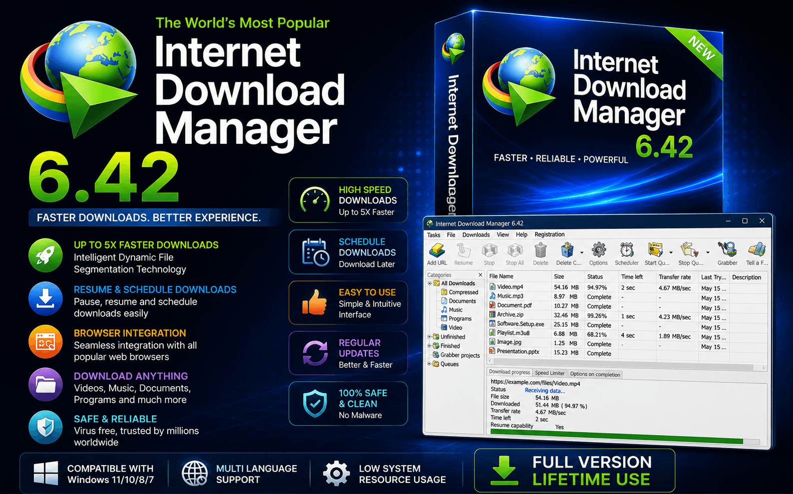Viewport: 793px width, 494px height.
Task: Click the Stop All toolbar icon
Action: 515,250
